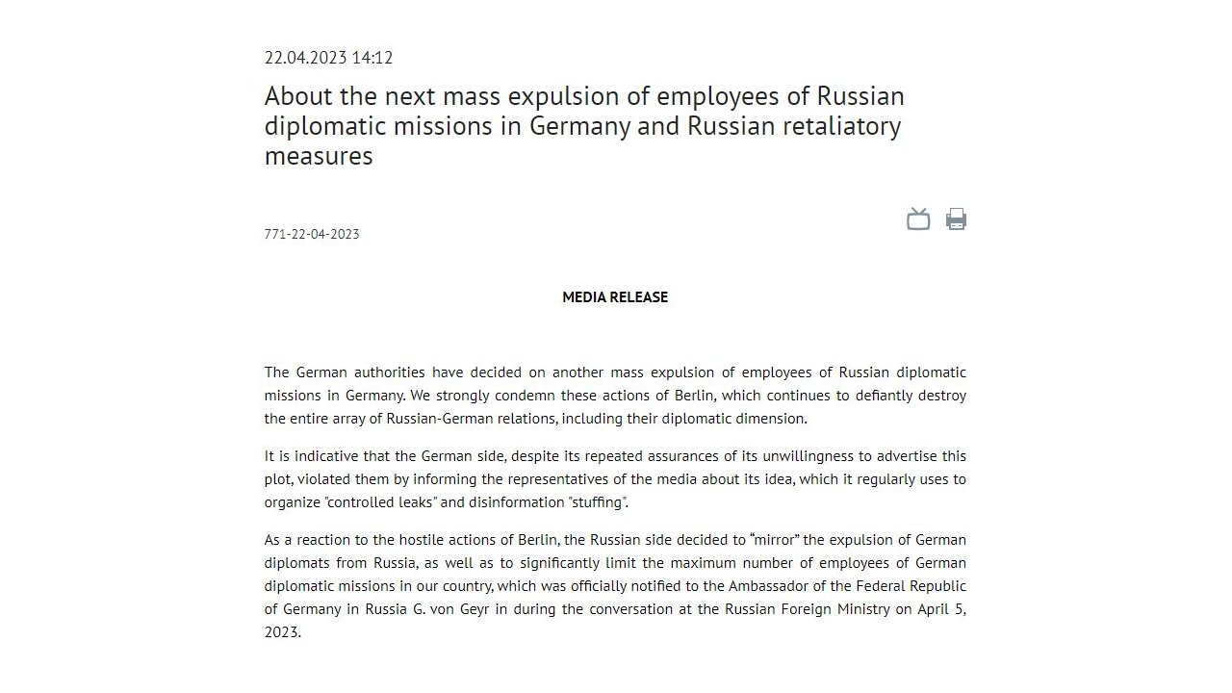Viewport: 1232px width, 693px height.
Task: Click the paragraph beginning "As a reaction"
Action: pyautogui.click(x=615, y=586)
